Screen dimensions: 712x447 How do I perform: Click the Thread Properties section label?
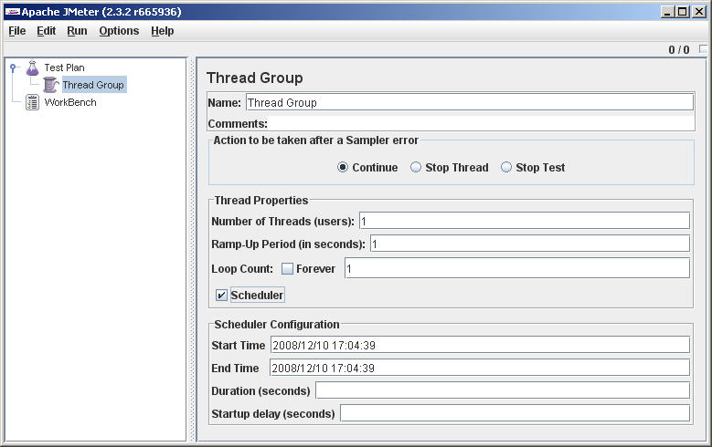click(261, 201)
